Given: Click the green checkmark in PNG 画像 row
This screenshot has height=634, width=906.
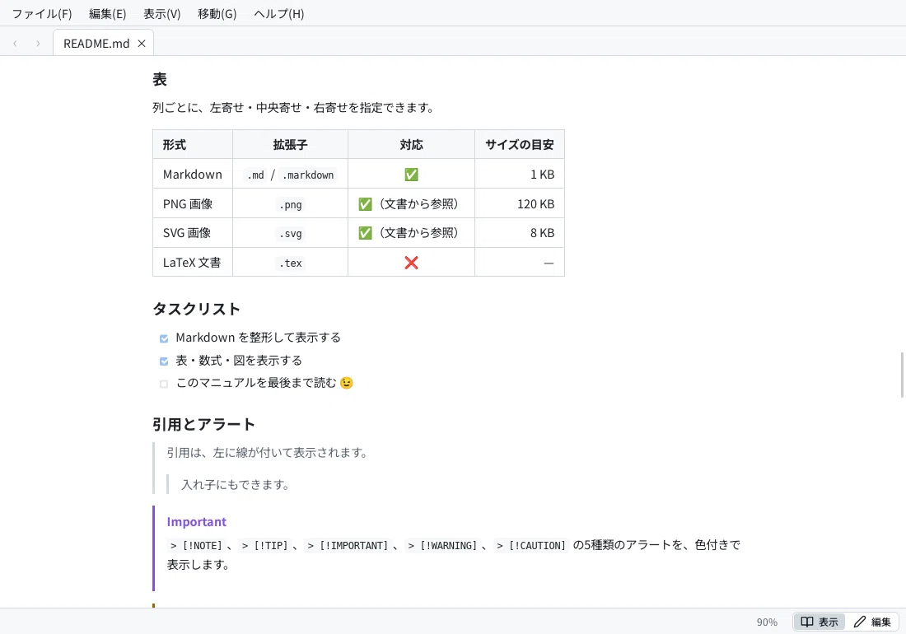Looking at the screenshot, I should point(365,204).
